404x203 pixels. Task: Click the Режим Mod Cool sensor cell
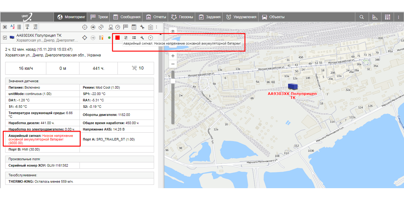[x=117, y=87]
